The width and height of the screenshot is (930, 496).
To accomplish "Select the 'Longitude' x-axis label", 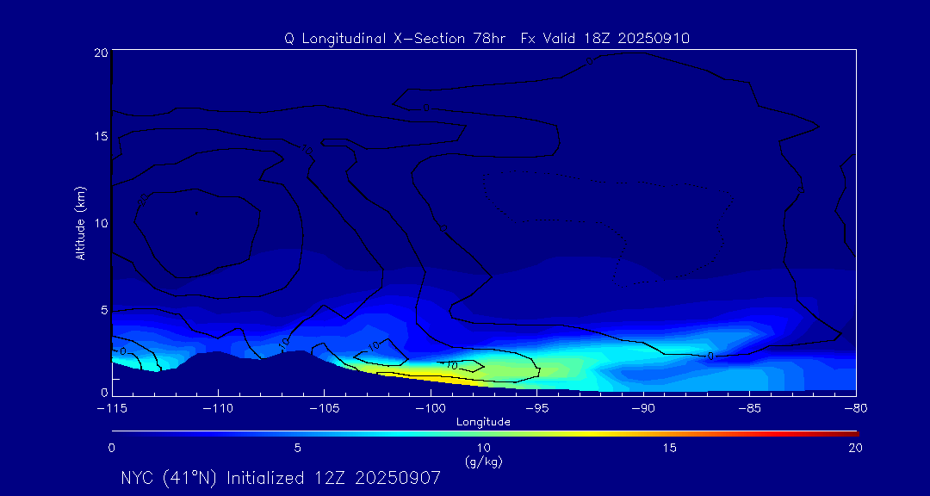I will (x=483, y=422).
